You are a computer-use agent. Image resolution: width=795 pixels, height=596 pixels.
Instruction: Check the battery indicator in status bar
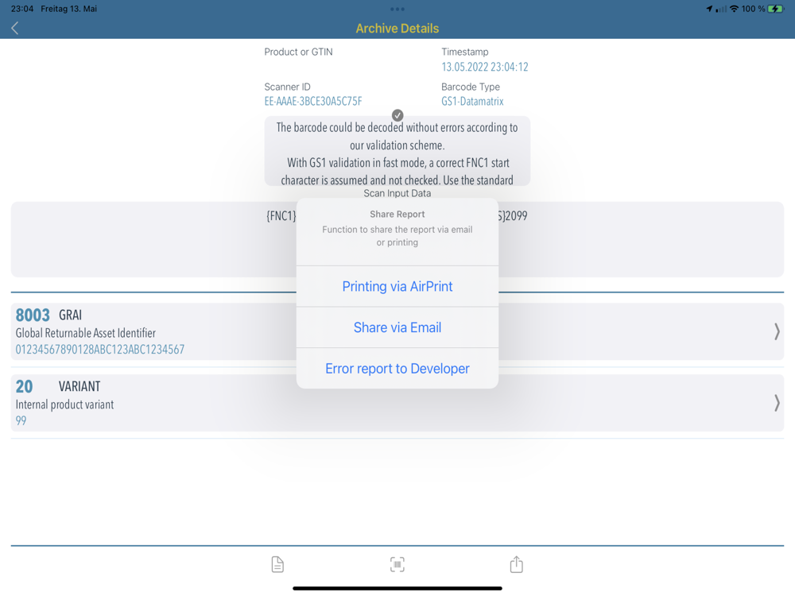[775, 9]
